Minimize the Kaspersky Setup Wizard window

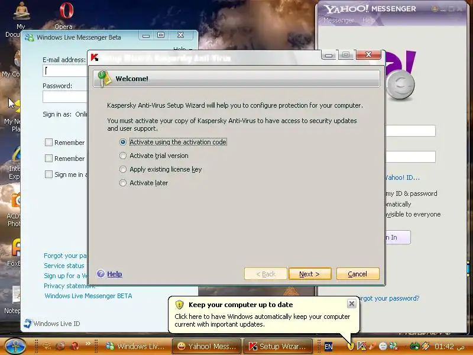[329, 55]
